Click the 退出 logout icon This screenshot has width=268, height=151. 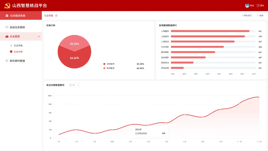pos(258,5)
